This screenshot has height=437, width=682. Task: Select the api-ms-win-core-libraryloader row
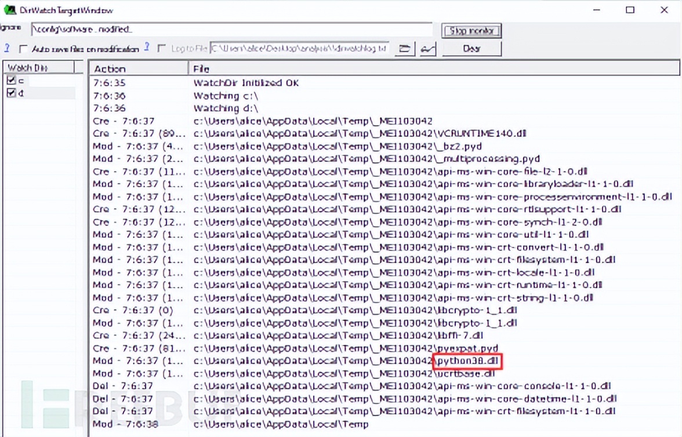[x=385, y=184]
